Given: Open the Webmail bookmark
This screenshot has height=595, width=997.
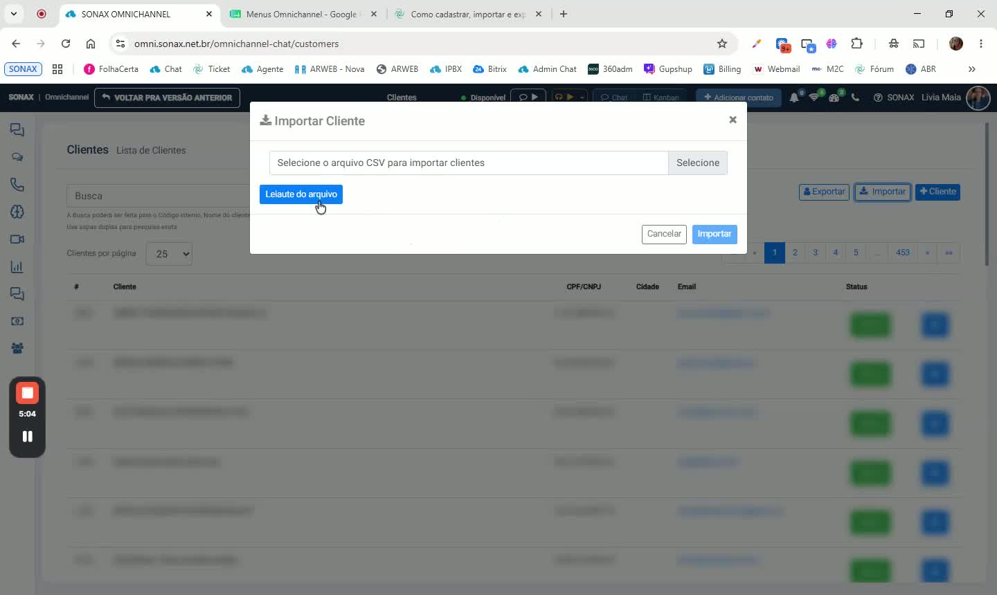Looking at the screenshot, I should (776, 69).
